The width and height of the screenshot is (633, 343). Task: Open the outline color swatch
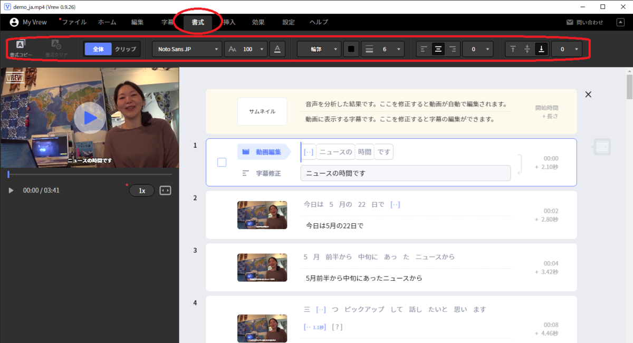tap(351, 49)
